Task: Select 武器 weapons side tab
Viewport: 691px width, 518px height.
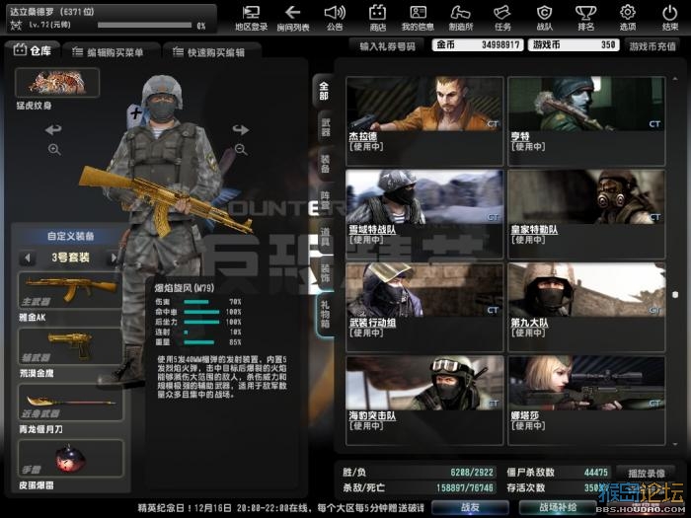Action: click(325, 127)
